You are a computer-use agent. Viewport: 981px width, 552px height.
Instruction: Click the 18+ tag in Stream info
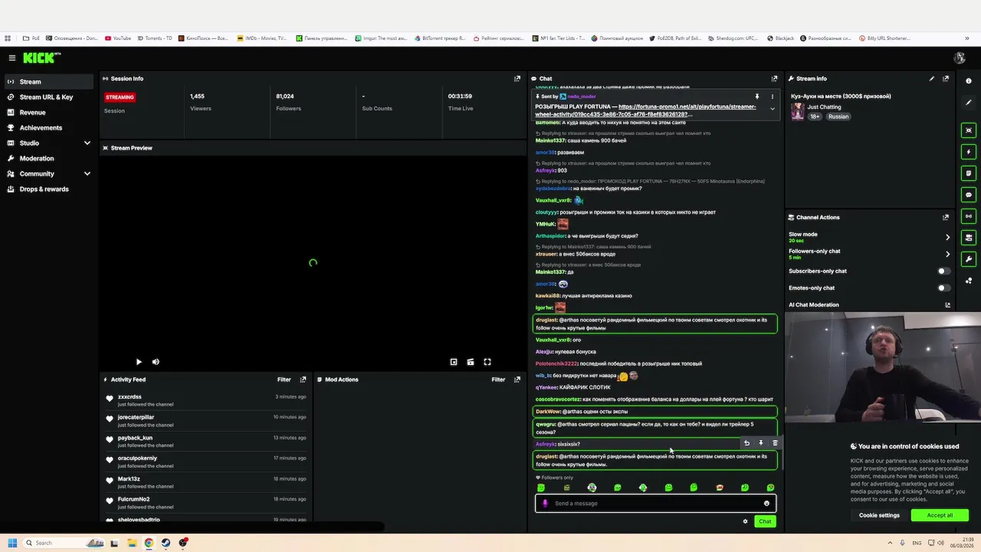815,117
